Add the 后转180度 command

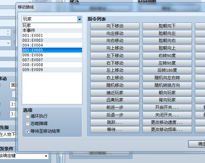coord(167,70)
